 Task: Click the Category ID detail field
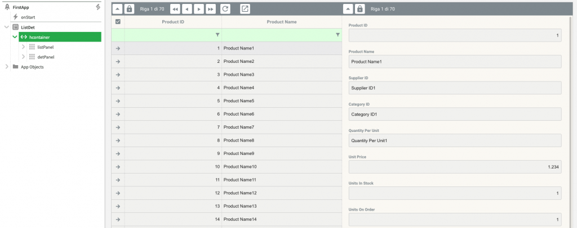tap(455, 115)
